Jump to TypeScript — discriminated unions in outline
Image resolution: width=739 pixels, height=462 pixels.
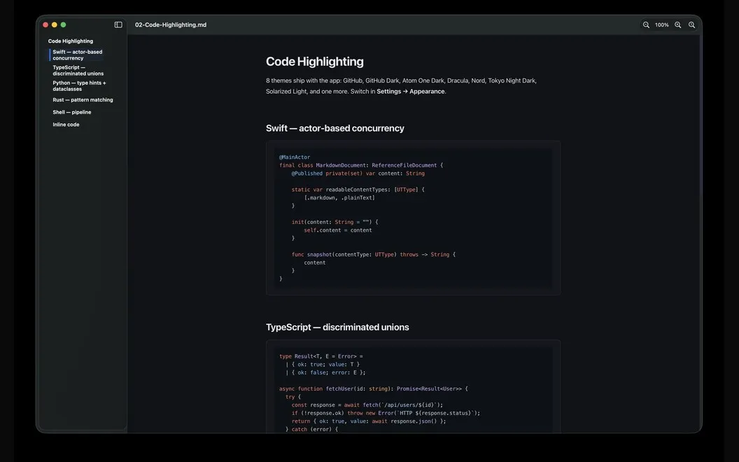tap(78, 70)
